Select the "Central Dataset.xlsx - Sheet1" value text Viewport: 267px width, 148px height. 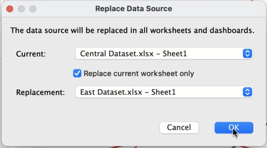[133, 54]
